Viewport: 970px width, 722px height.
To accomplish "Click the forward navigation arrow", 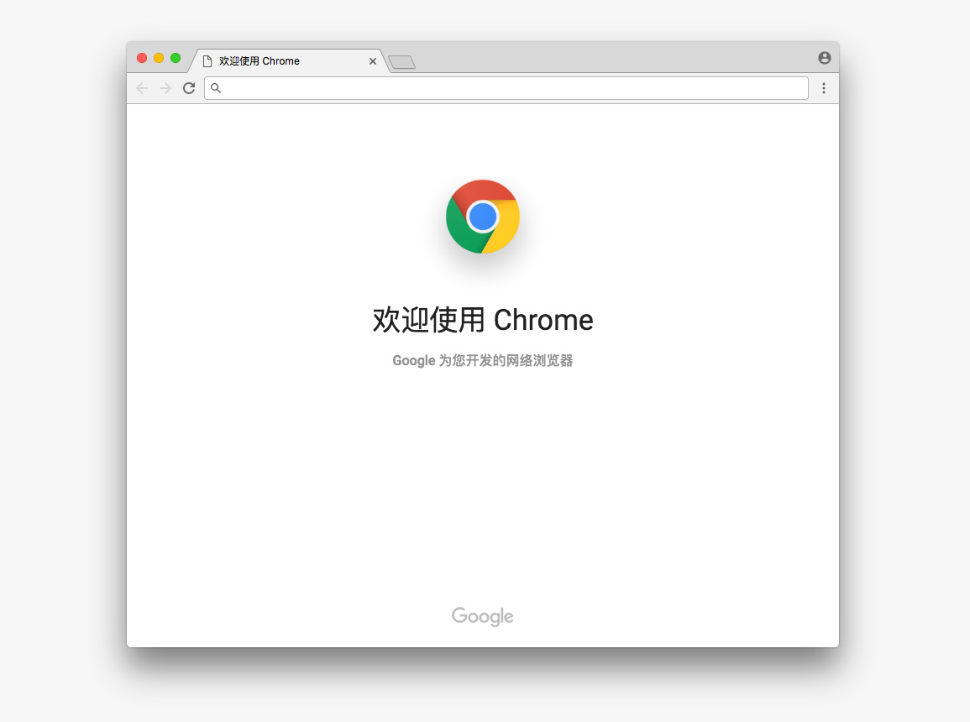I will (x=165, y=88).
